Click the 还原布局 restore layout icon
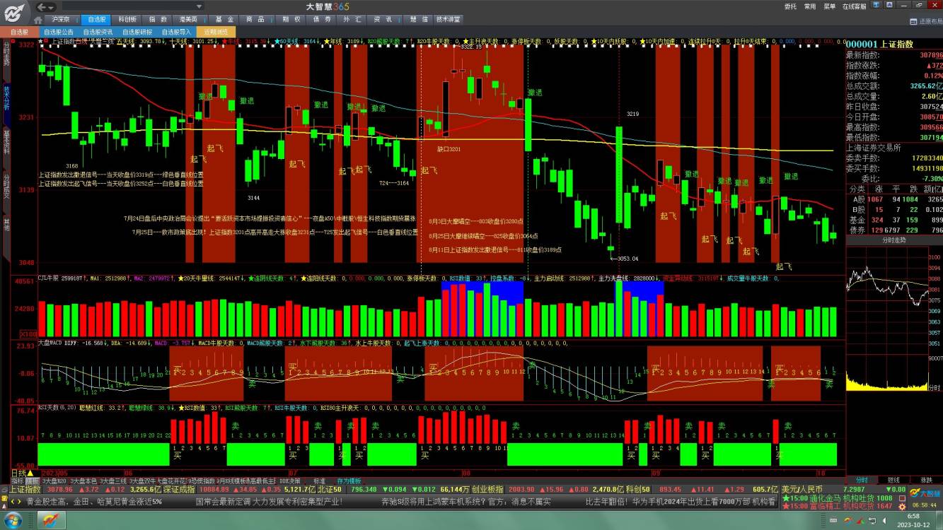The image size is (943, 530). (x=913, y=21)
